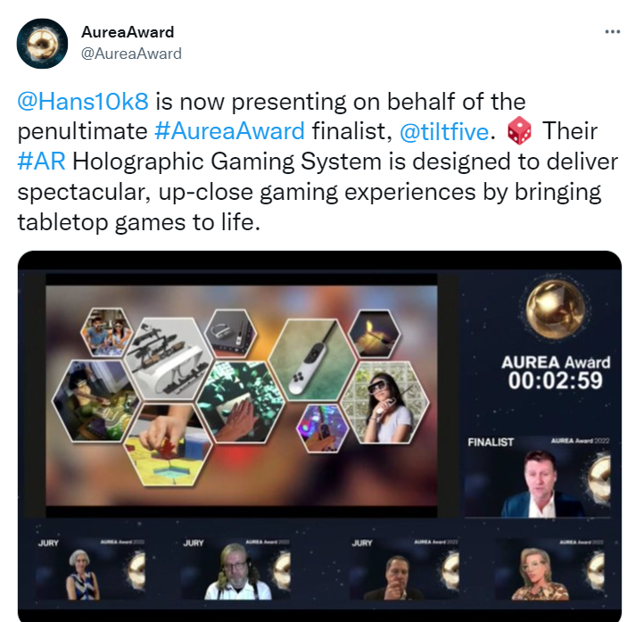Click the white wand controller hexagon image
Image resolution: width=627 pixels, height=622 pixels.
(x=313, y=360)
